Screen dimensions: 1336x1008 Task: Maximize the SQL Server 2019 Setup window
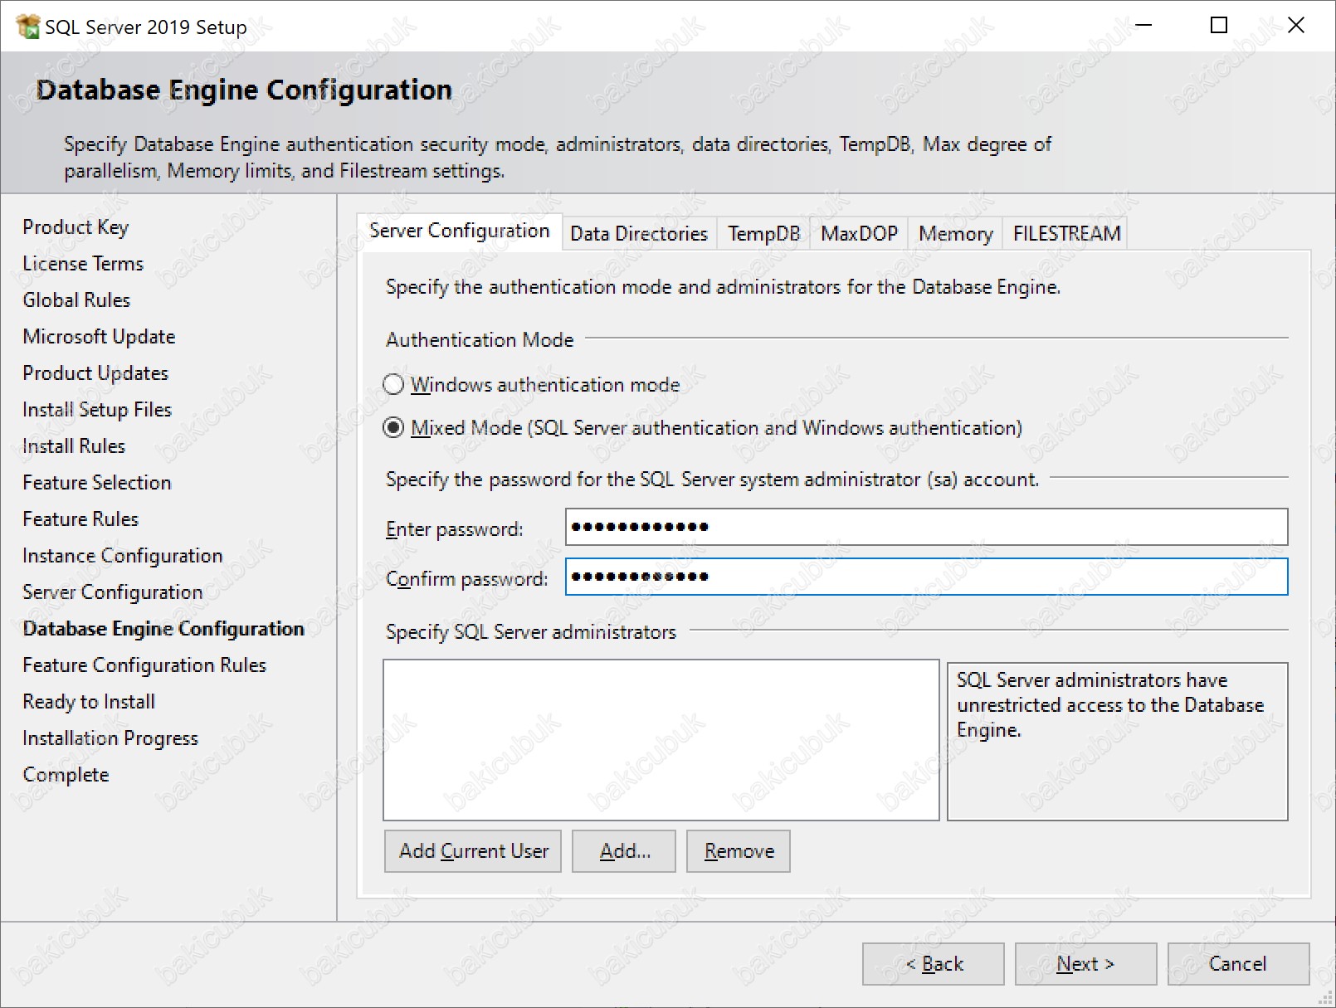click(x=1219, y=26)
